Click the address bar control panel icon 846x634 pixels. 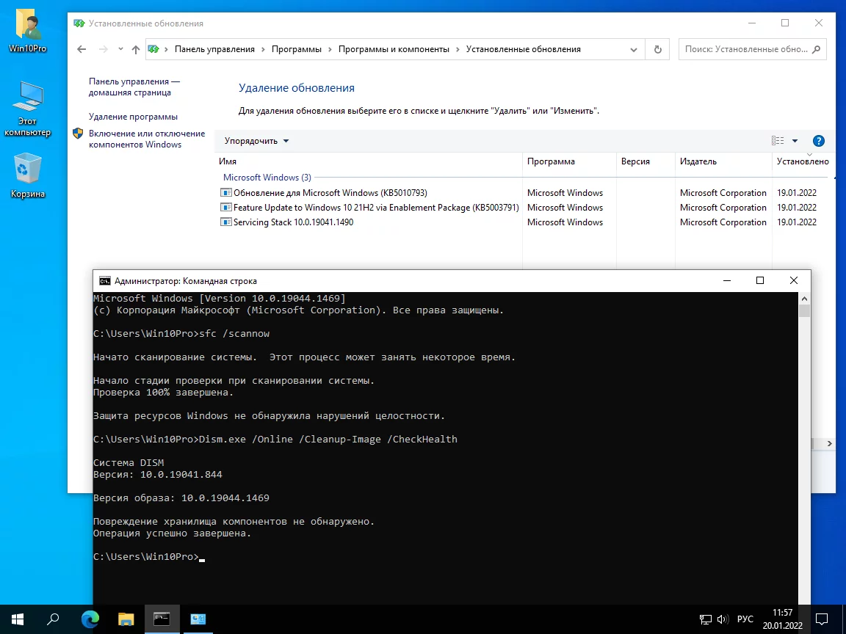[153, 49]
